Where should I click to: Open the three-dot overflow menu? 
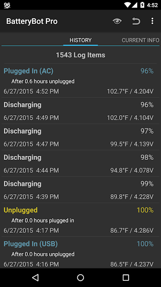152,21
